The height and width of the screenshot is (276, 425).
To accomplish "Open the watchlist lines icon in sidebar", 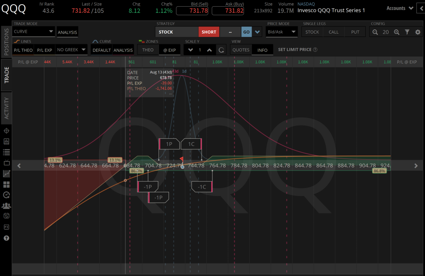I will pyautogui.click(x=6, y=152).
